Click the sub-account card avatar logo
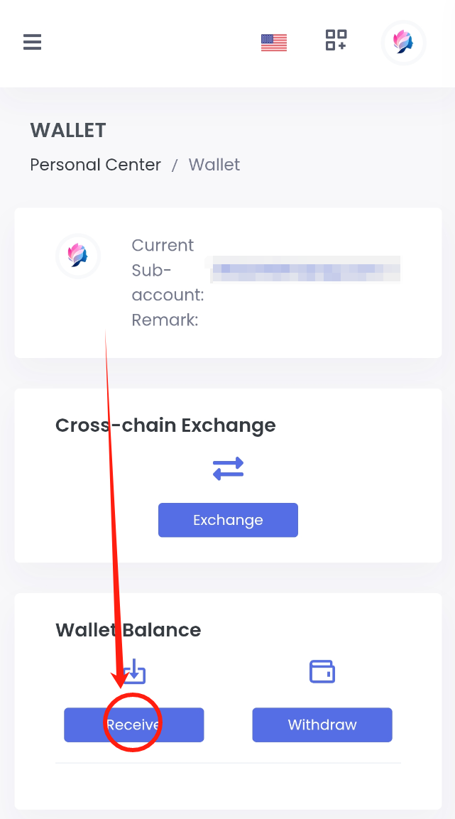This screenshot has height=819, width=455. pyautogui.click(x=78, y=256)
